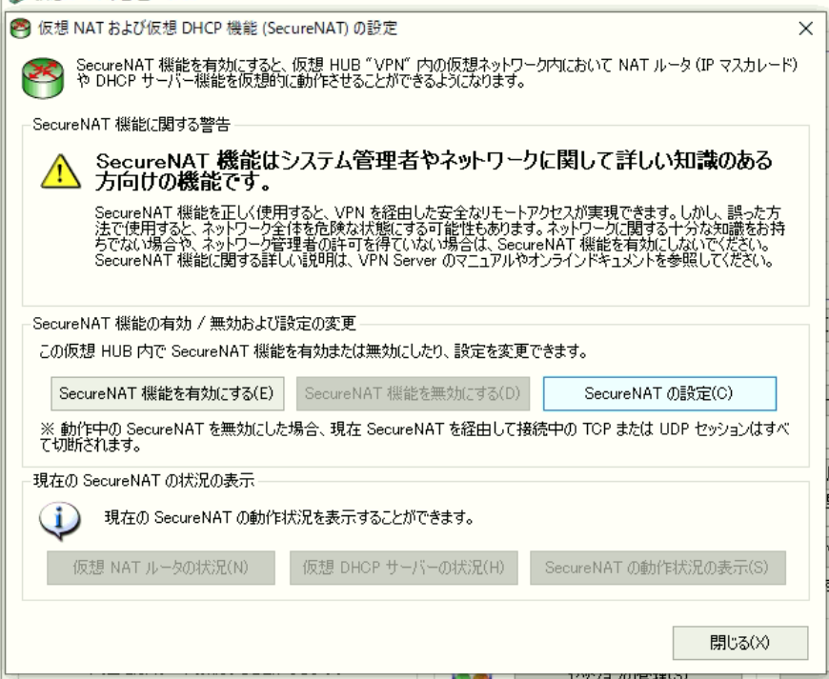Image resolution: width=829 pixels, height=679 pixels.
Task: Click the SecureNAT 機能に関する警告 group label
Action: click(x=131, y=125)
